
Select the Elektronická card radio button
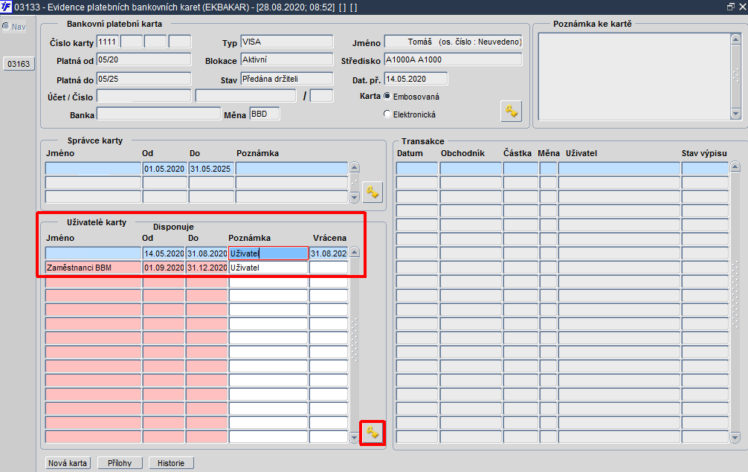point(387,114)
